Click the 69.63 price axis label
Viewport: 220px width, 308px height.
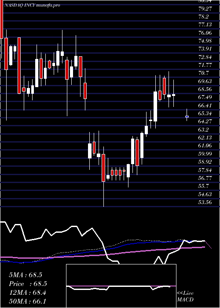(x=205, y=81)
